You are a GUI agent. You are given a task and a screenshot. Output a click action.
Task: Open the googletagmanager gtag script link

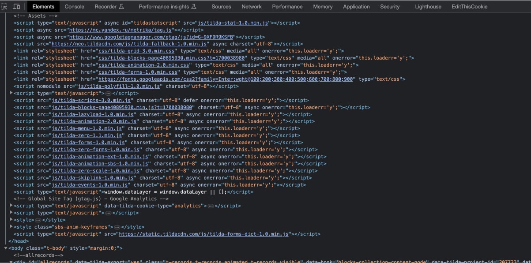[151, 37]
